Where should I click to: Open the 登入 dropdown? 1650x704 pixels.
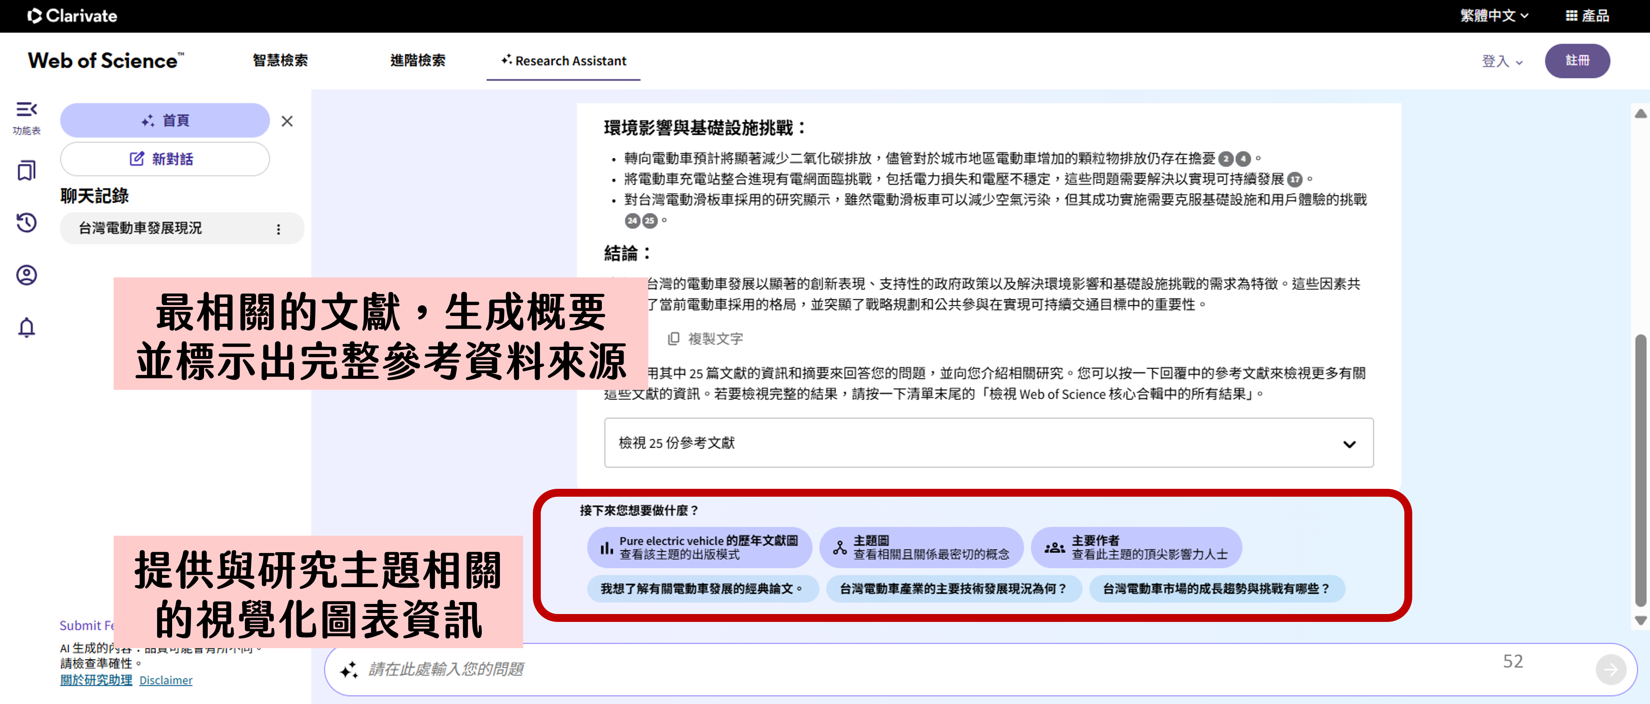point(1501,61)
